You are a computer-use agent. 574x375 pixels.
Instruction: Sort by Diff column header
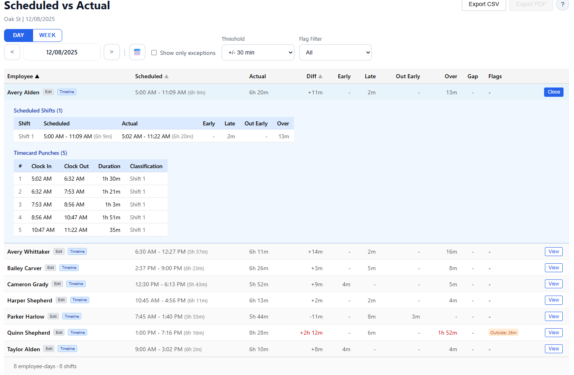point(314,76)
